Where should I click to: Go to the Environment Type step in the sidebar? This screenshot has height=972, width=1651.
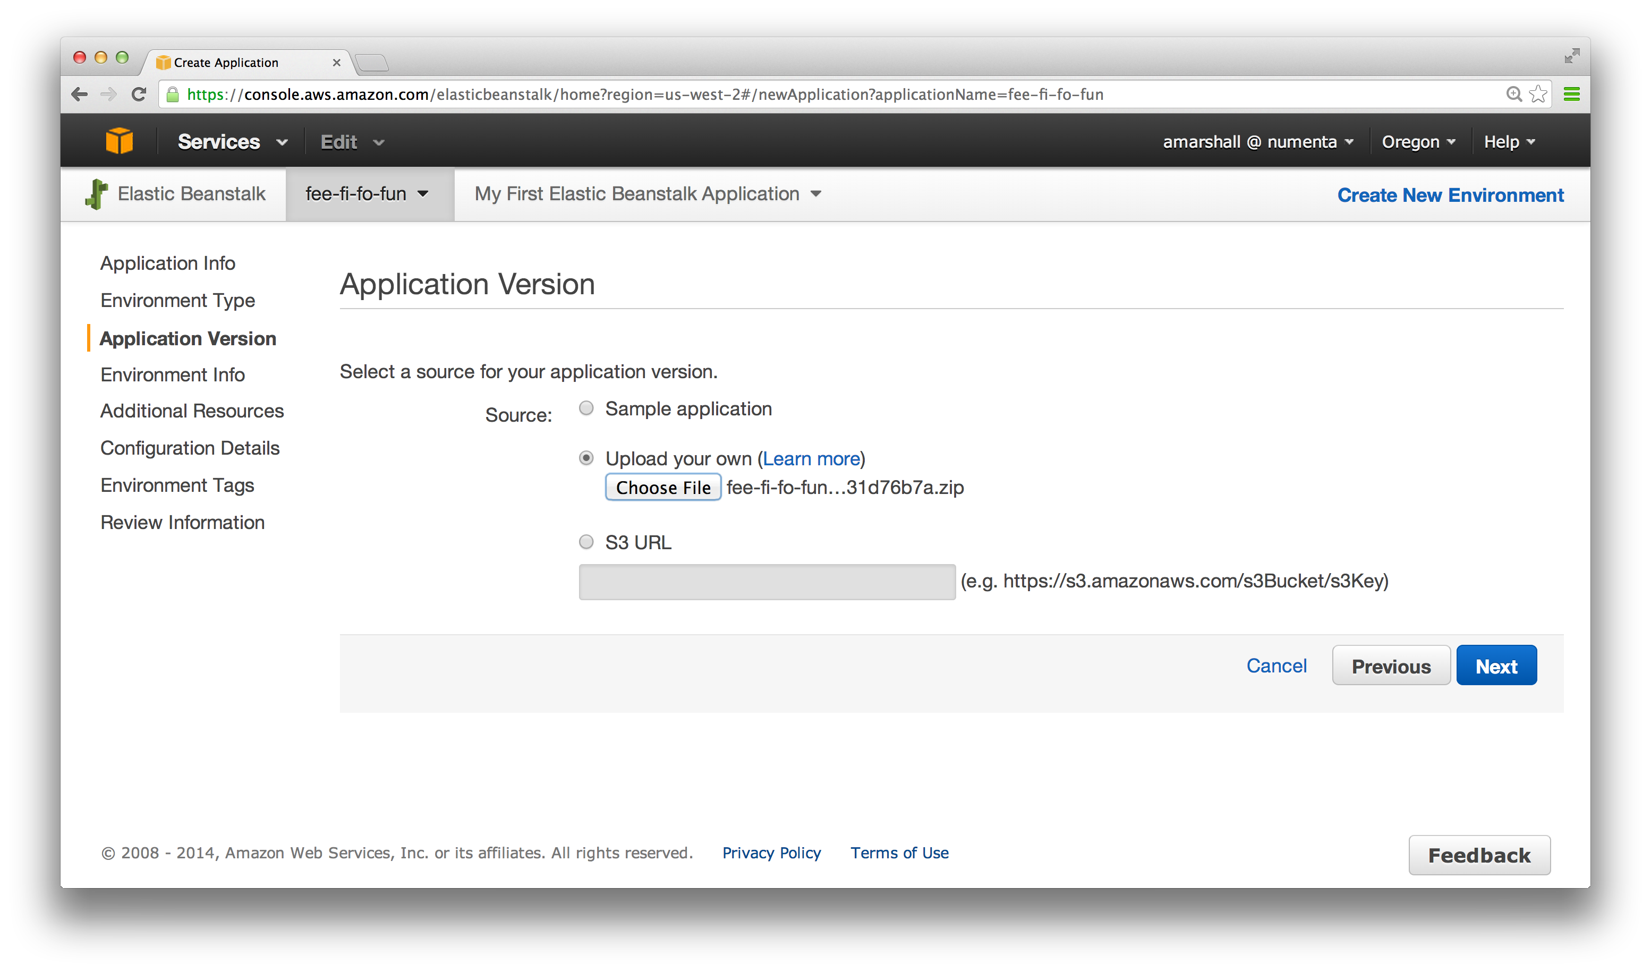click(x=177, y=301)
